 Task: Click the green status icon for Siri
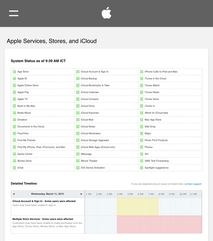142,154
